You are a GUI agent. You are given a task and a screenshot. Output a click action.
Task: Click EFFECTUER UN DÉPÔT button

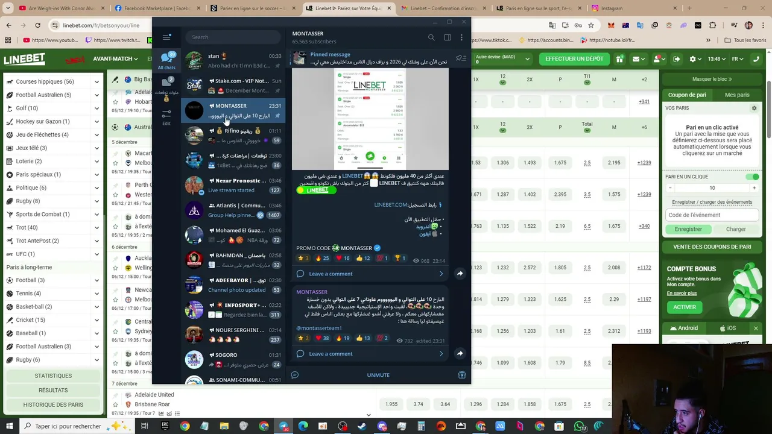click(x=574, y=59)
